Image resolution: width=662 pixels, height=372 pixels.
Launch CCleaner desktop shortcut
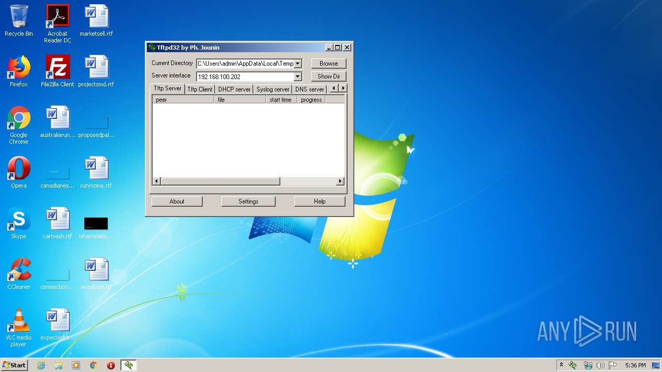click(19, 274)
